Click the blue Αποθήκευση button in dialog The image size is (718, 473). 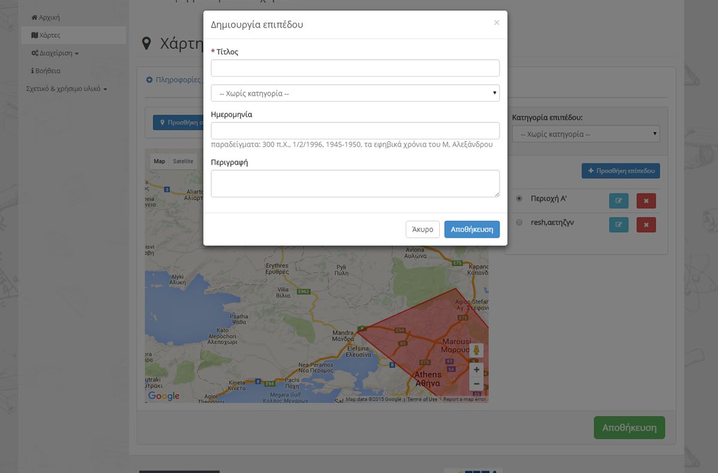[471, 229]
